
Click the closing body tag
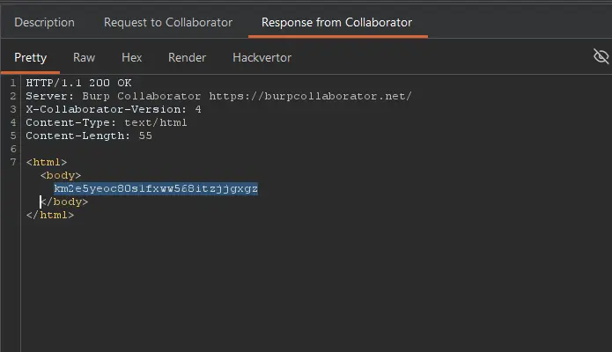[x=64, y=202]
